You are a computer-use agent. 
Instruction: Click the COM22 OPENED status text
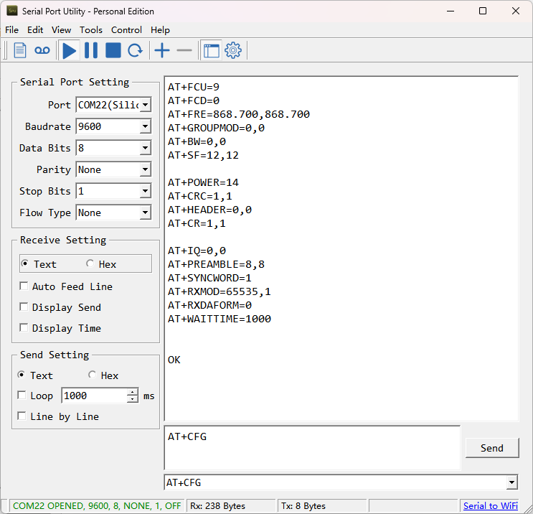(97, 506)
